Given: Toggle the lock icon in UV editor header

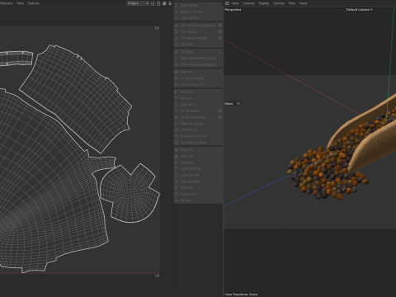Looking at the screenshot, I should tap(158, 3).
